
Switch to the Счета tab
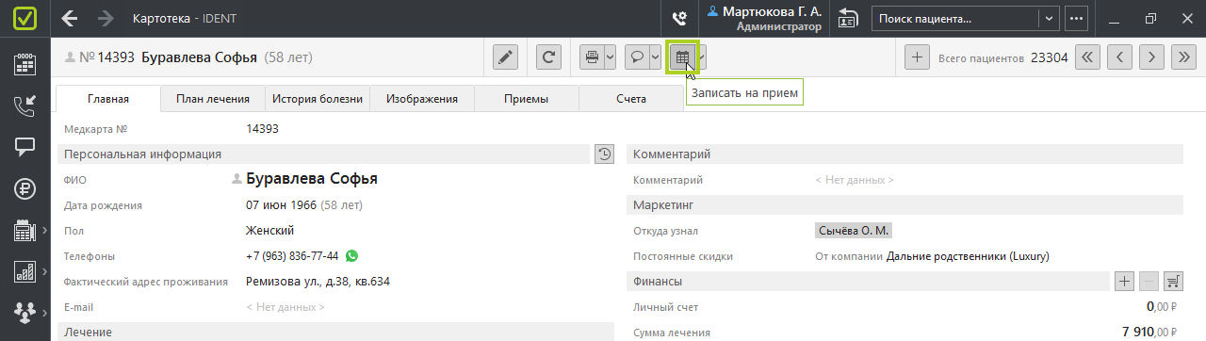point(631,99)
